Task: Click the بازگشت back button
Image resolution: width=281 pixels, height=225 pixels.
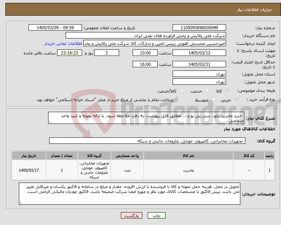Action: point(132,216)
